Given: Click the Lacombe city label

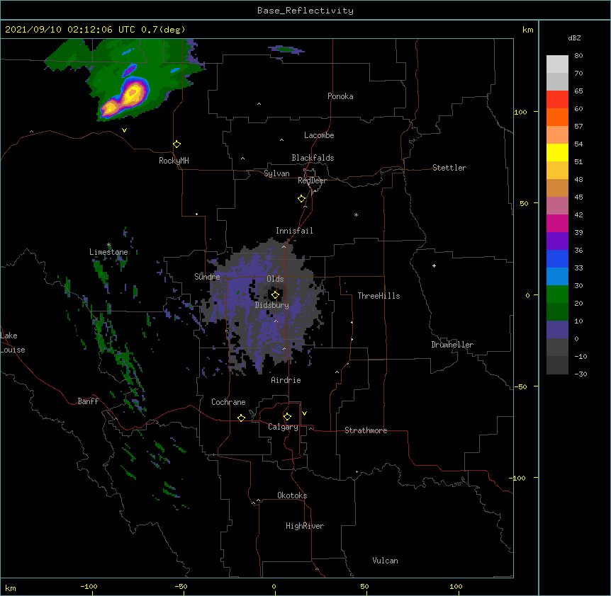Looking at the screenshot, I should [x=319, y=135].
